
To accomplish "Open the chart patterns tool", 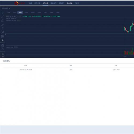I will (x=3, y=32).
